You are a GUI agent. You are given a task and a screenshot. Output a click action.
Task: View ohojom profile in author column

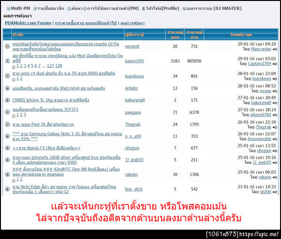[x=132, y=148]
